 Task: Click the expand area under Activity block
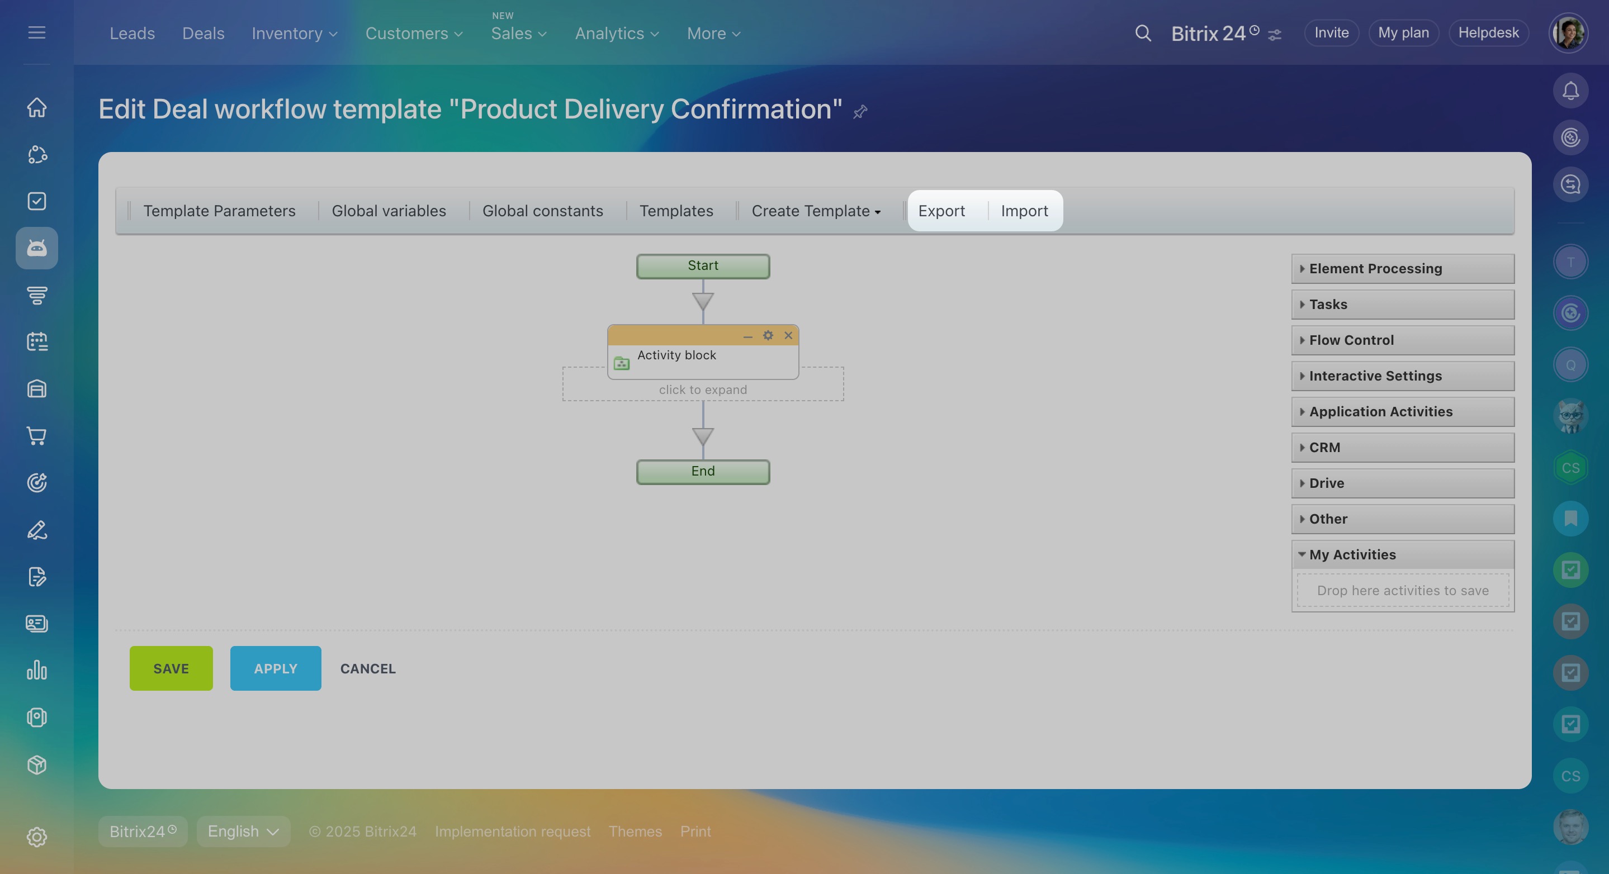(x=703, y=389)
